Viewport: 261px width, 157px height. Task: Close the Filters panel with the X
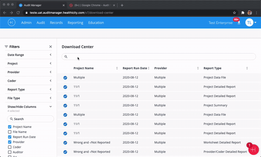pyautogui.click(x=51, y=47)
